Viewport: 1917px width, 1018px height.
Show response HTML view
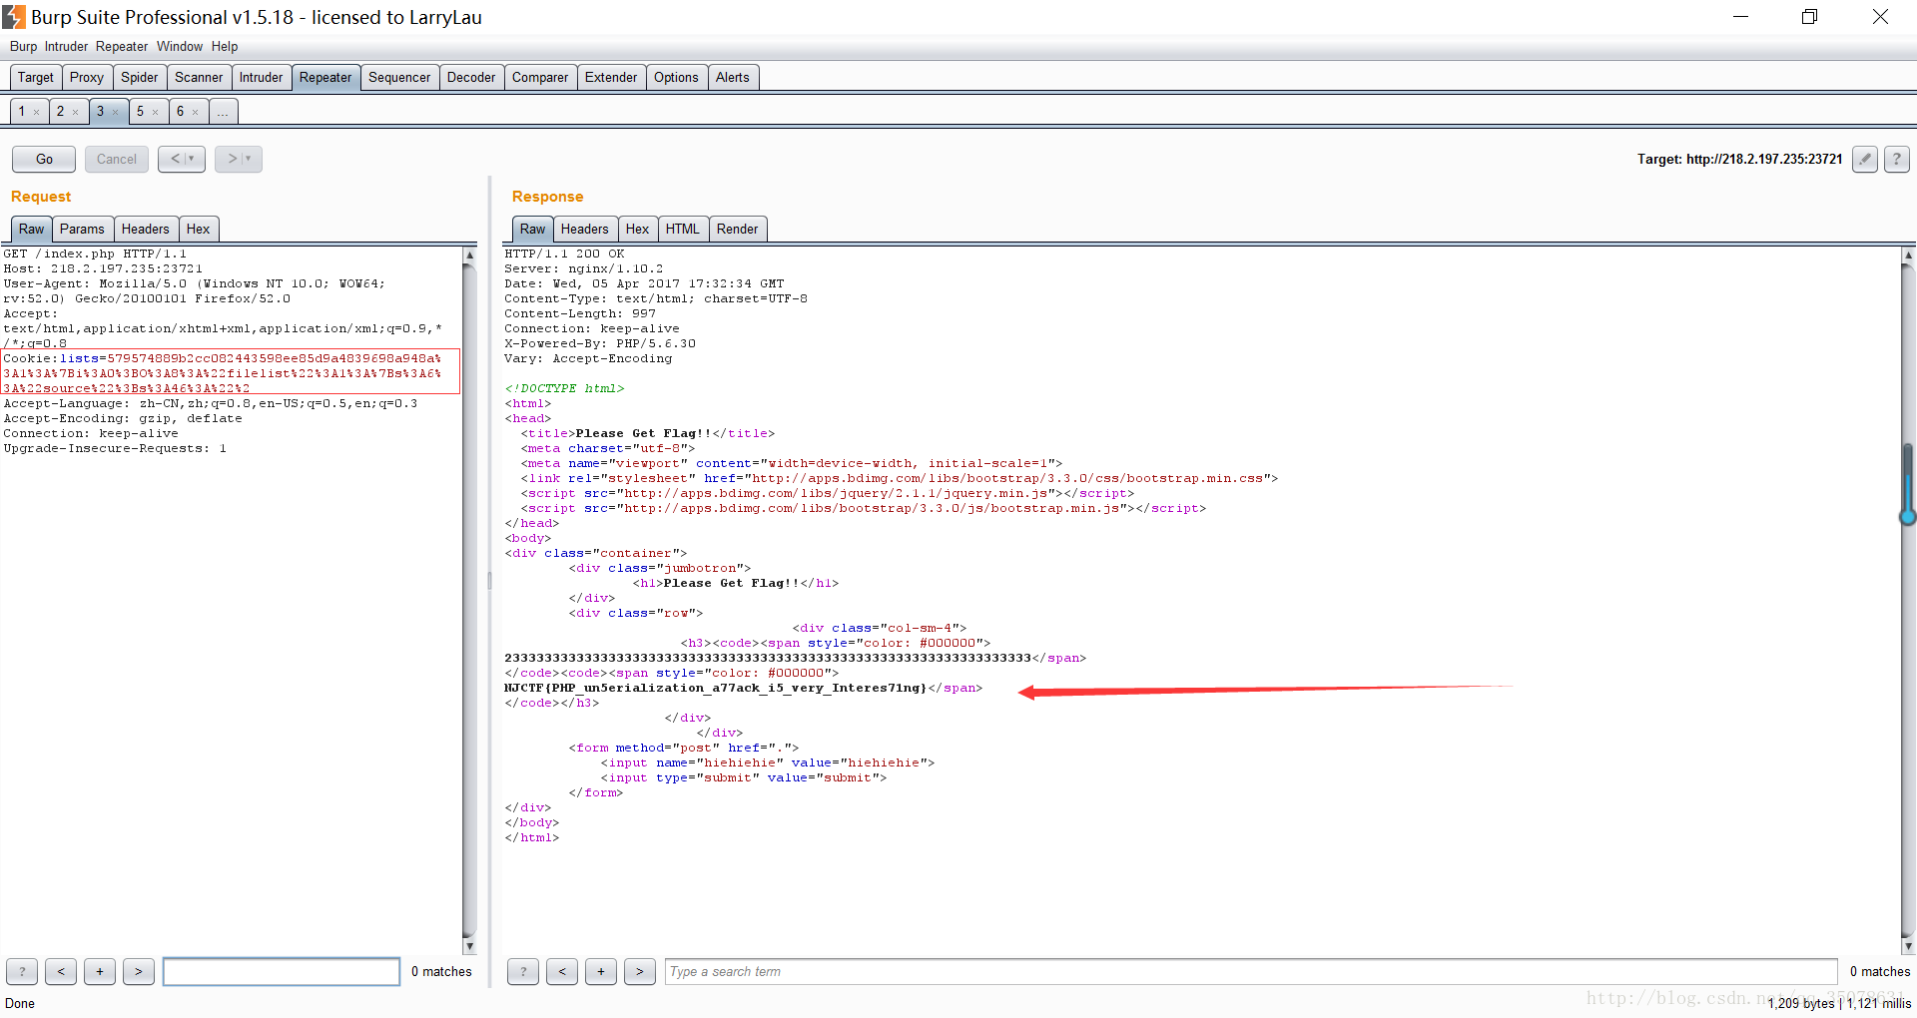(683, 229)
